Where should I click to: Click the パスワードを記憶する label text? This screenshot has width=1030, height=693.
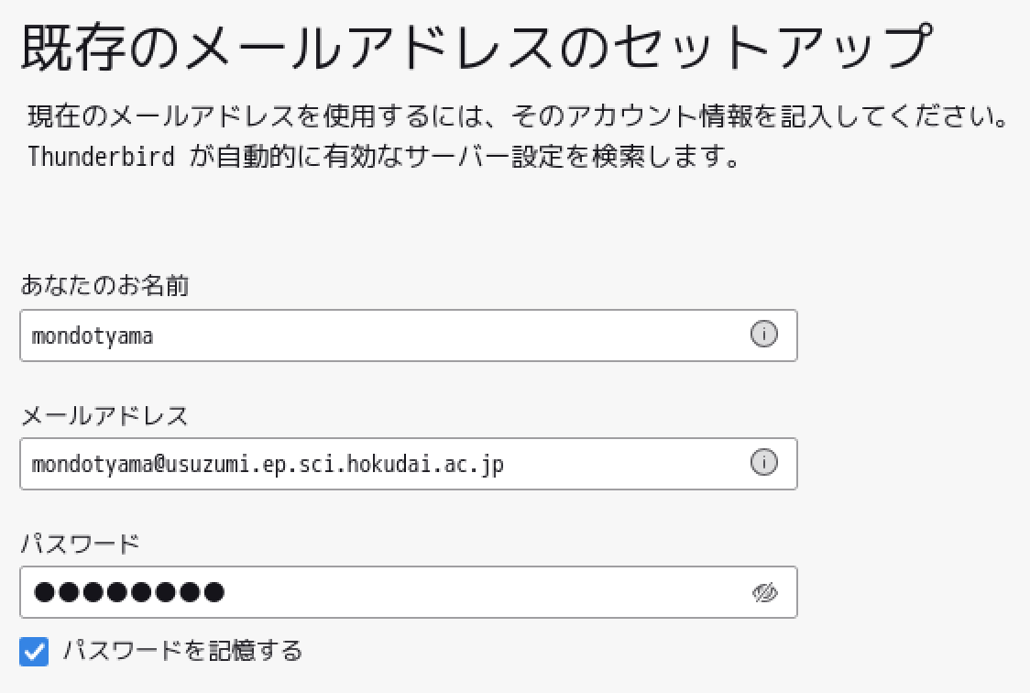(x=182, y=651)
